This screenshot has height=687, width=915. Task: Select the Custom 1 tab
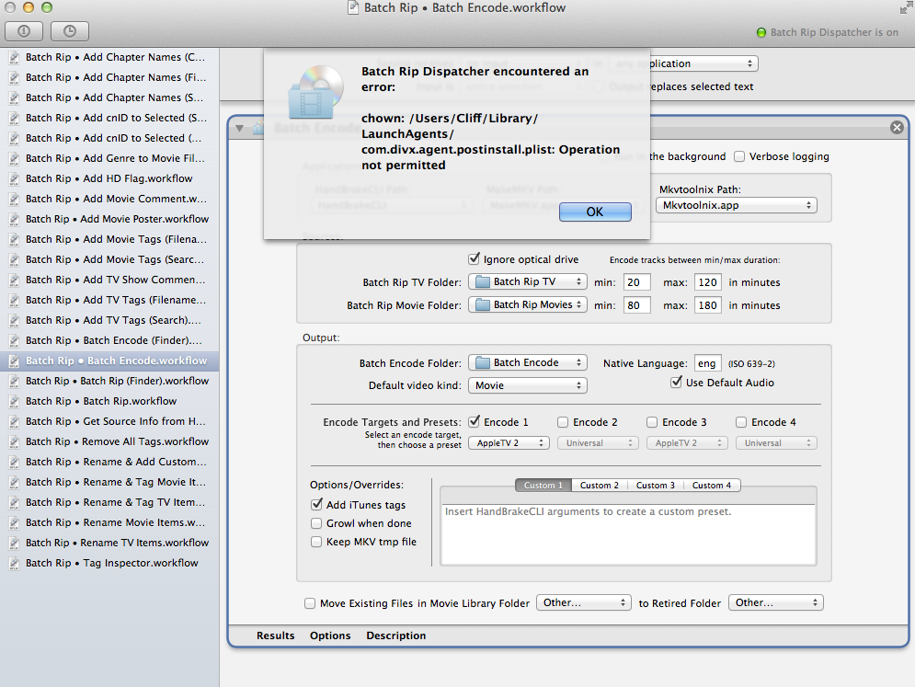click(x=543, y=486)
